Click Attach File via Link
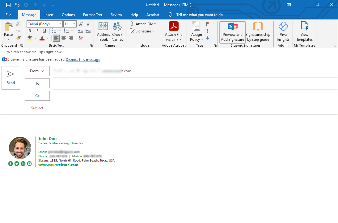338x223 pixels. click(x=174, y=32)
